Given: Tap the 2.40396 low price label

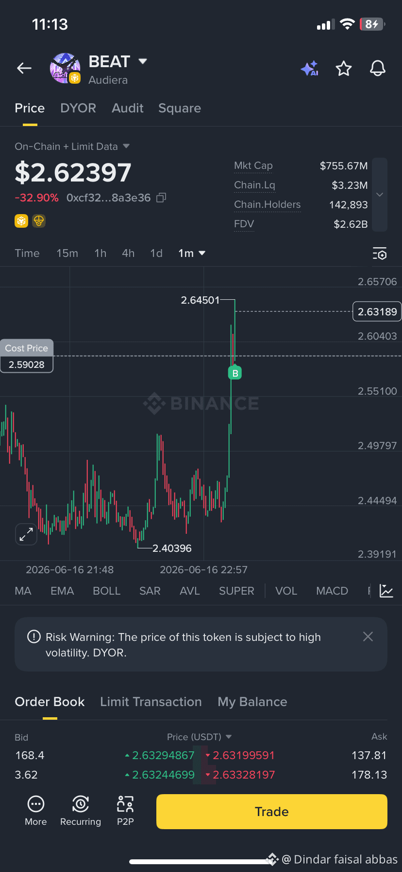Looking at the screenshot, I should (x=172, y=548).
